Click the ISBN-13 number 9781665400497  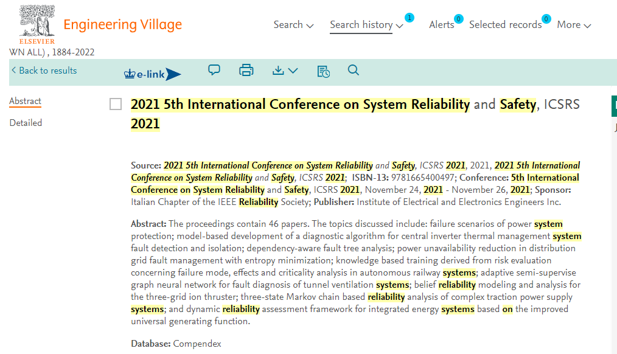(x=423, y=178)
